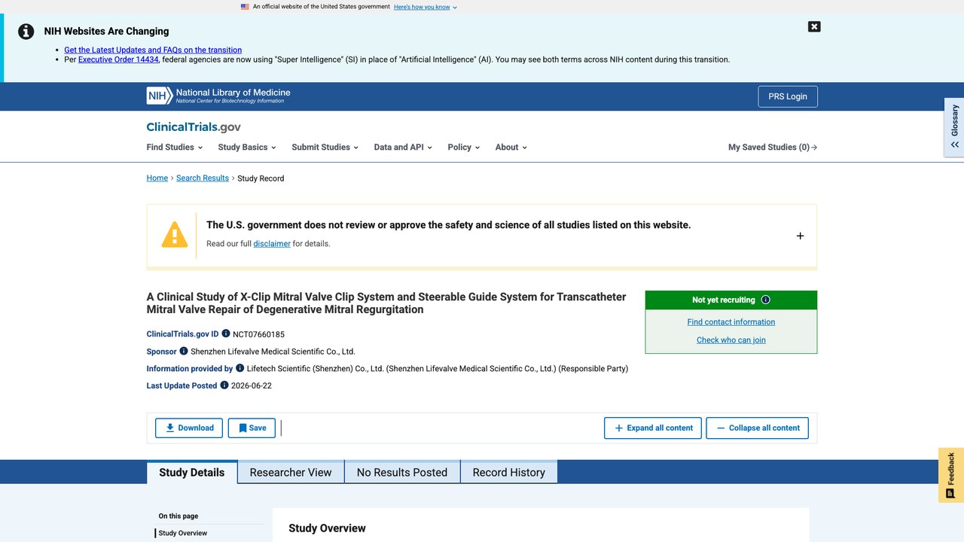Open the Feedback side tab

951,475
